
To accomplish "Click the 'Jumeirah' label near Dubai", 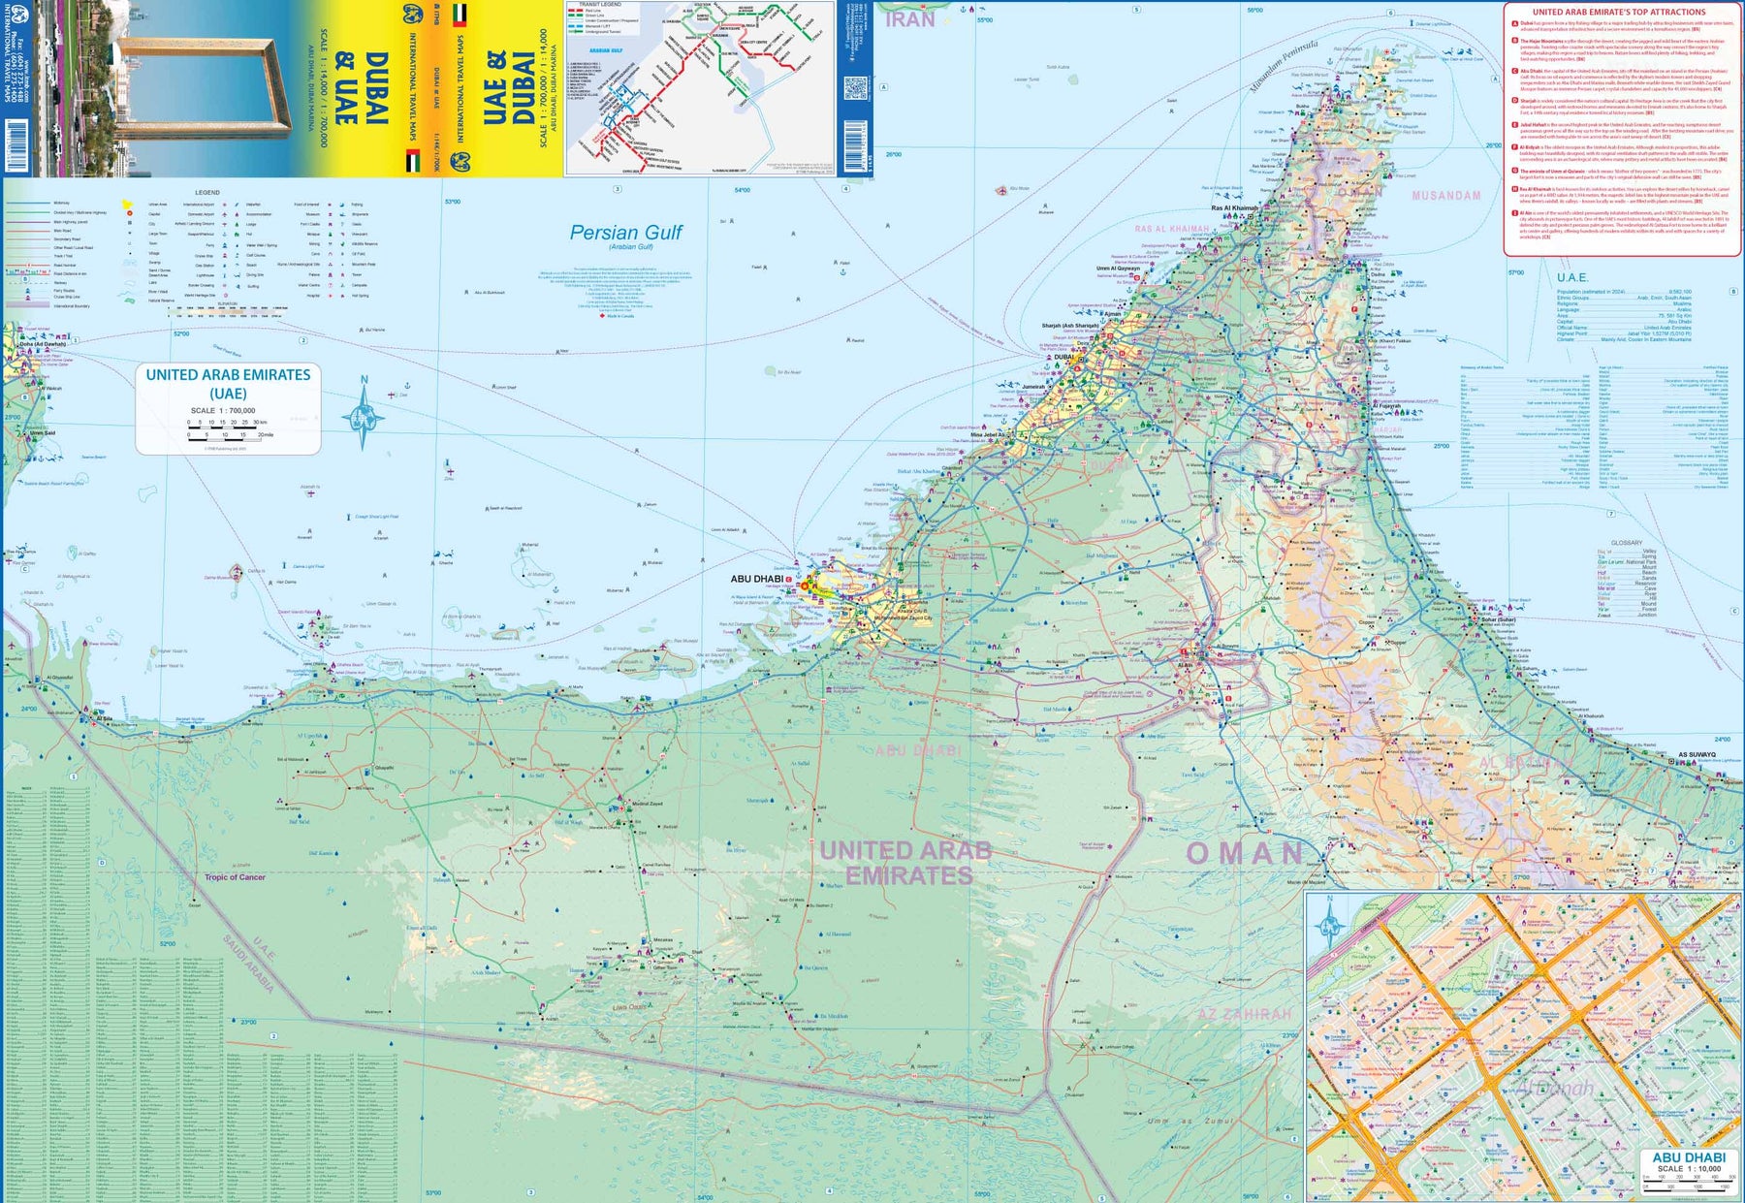I will [1033, 387].
